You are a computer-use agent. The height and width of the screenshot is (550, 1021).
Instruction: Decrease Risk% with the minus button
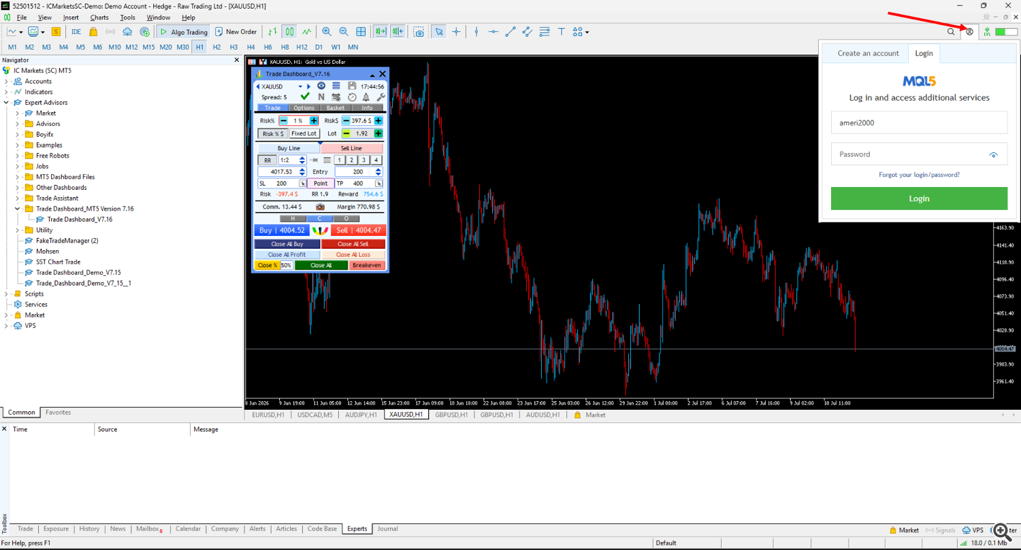pos(283,120)
